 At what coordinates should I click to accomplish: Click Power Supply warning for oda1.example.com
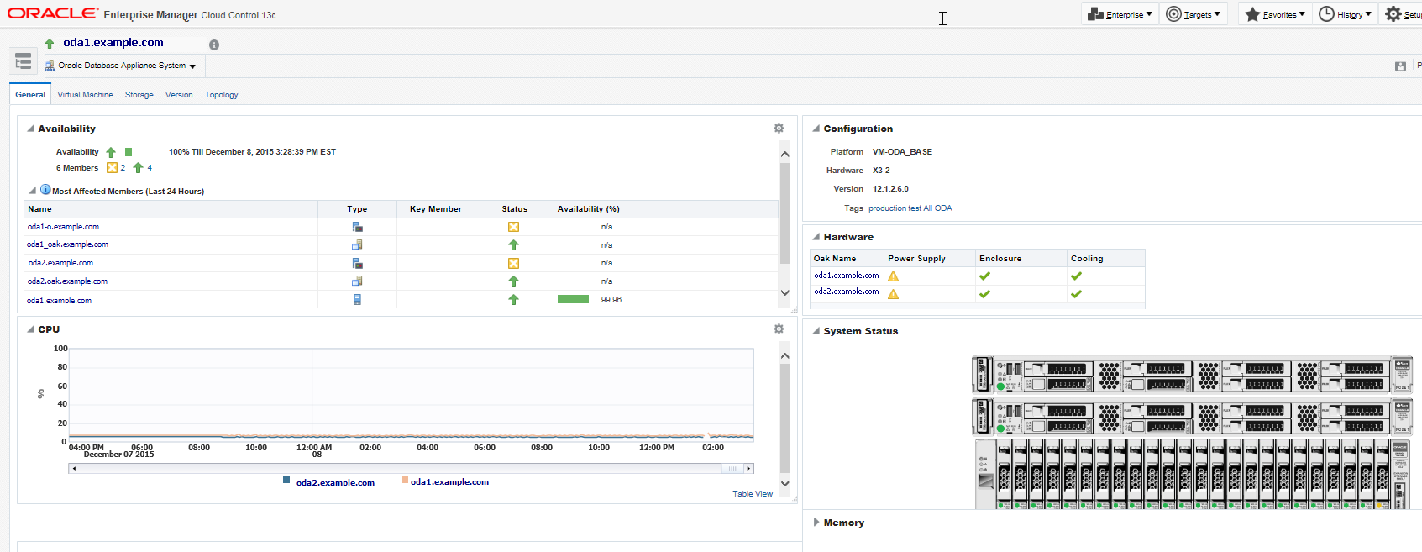(894, 276)
